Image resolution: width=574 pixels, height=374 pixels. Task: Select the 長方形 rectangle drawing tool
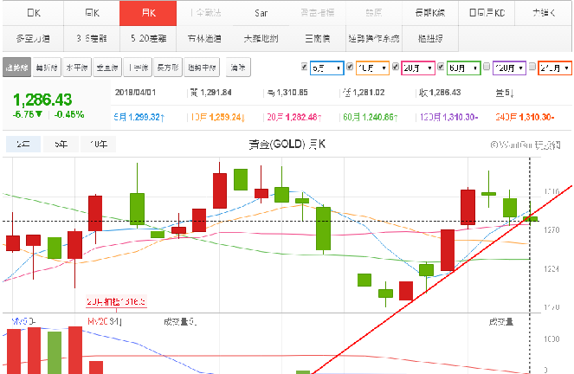[x=168, y=67]
